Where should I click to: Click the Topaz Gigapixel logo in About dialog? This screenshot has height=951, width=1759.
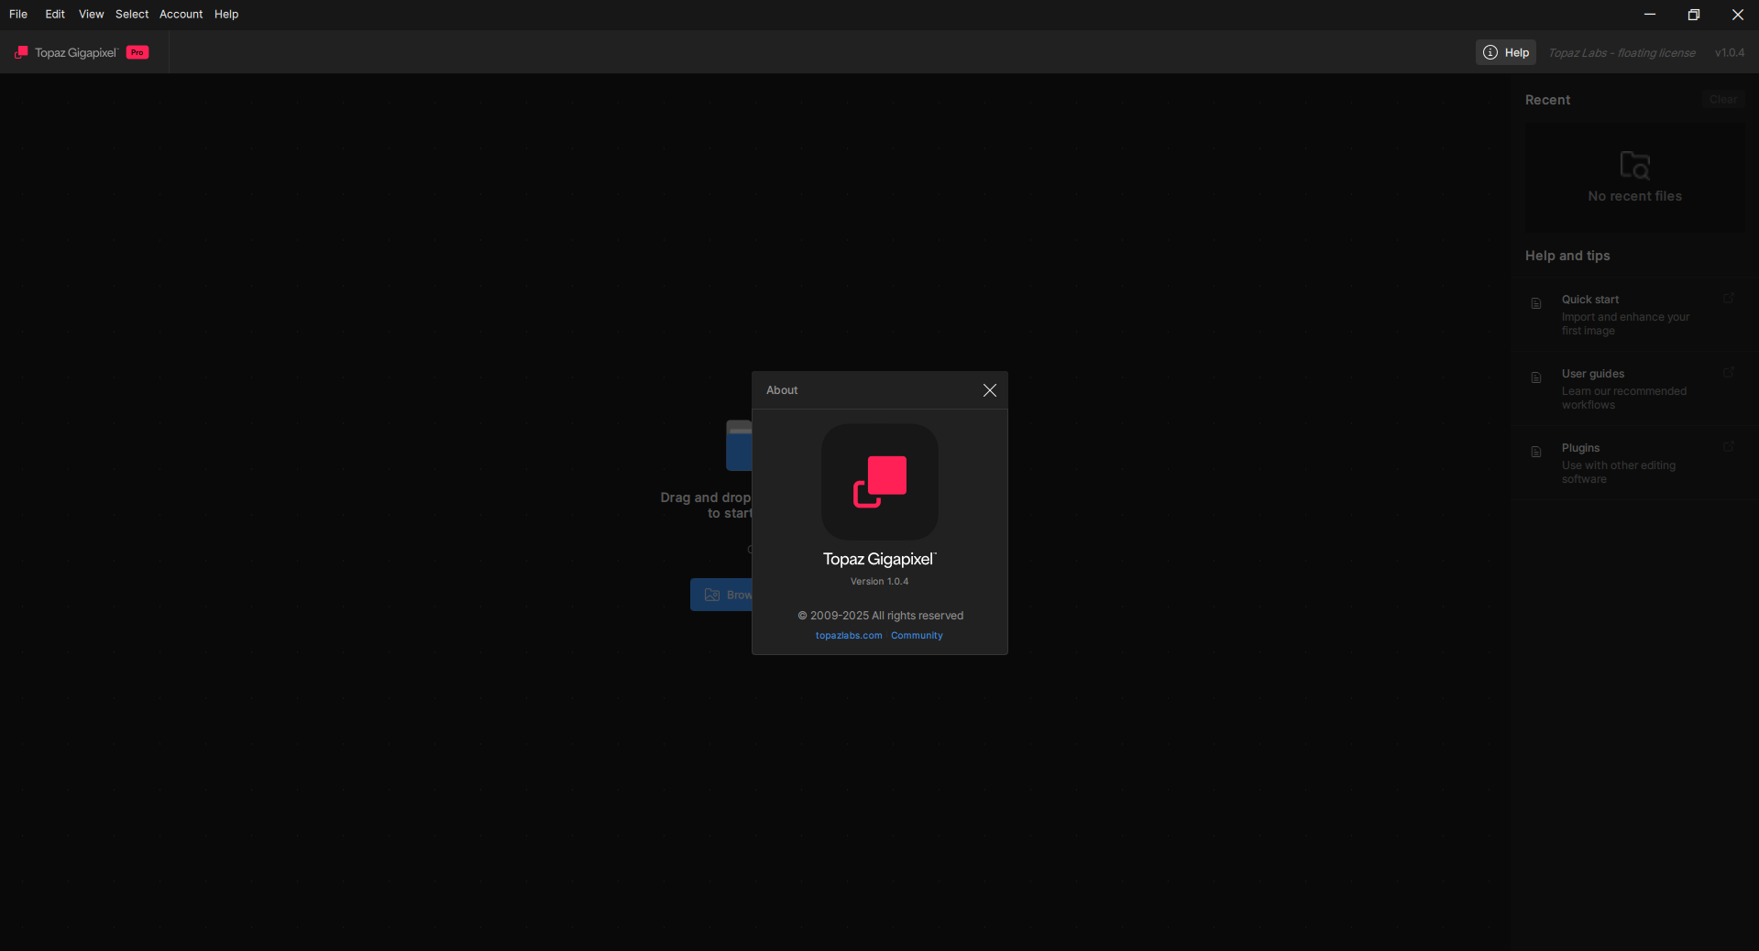click(x=879, y=482)
